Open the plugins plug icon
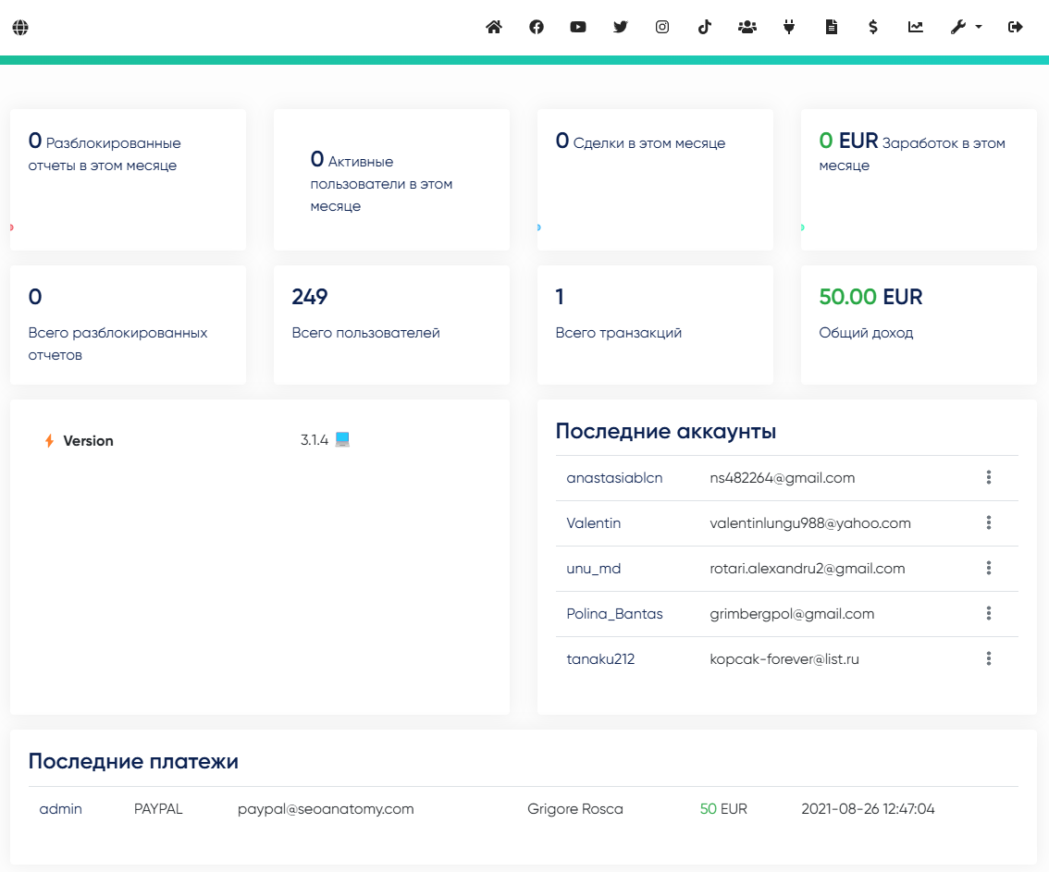The height and width of the screenshot is (872, 1049). coord(789,27)
